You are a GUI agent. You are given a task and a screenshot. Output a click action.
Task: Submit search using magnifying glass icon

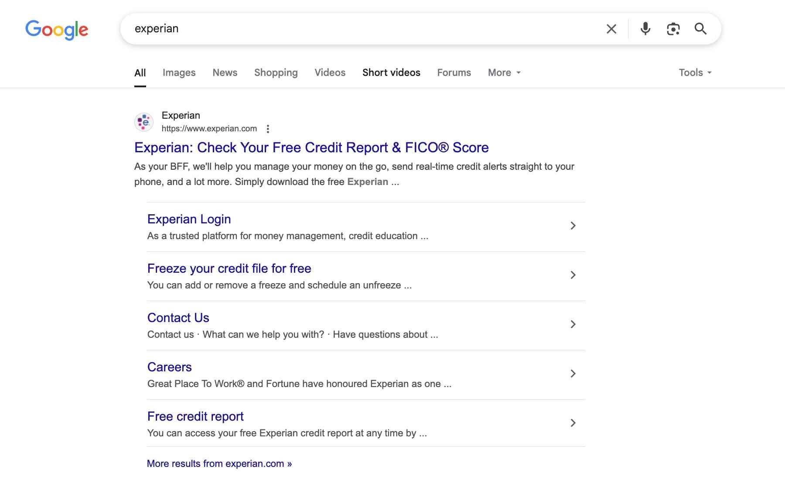[x=700, y=29]
